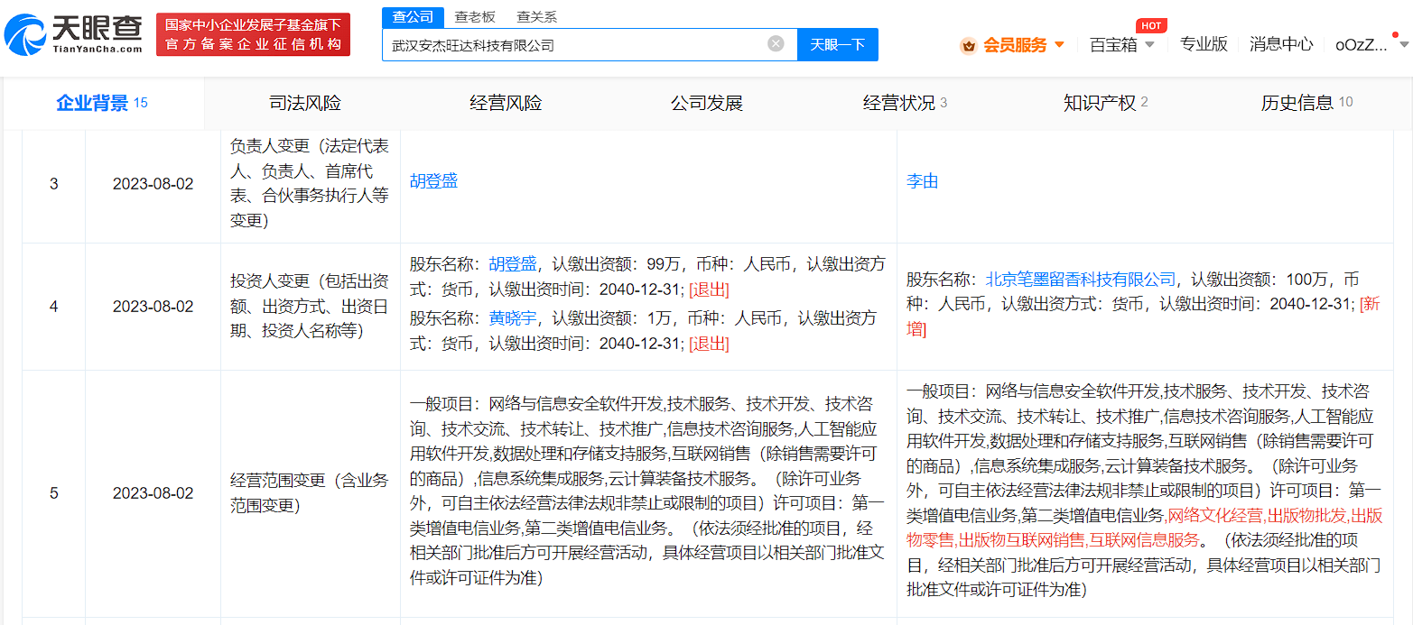This screenshot has height=625, width=1413.
Task: Click the 2023-08-02 date in row 5
Action: pos(153,493)
